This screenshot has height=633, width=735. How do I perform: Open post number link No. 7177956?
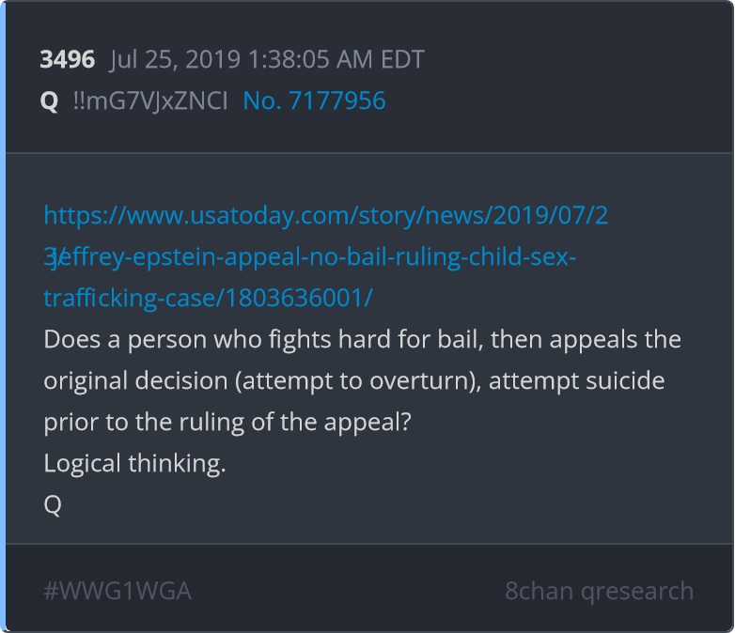314,100
